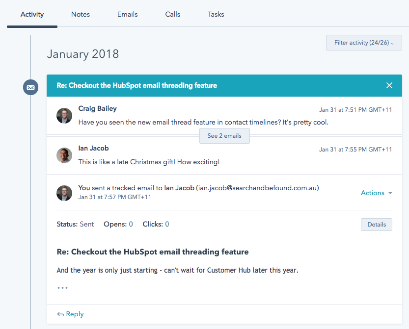
Task: Expand the See 2 emails button
Action: pos(224,136)
